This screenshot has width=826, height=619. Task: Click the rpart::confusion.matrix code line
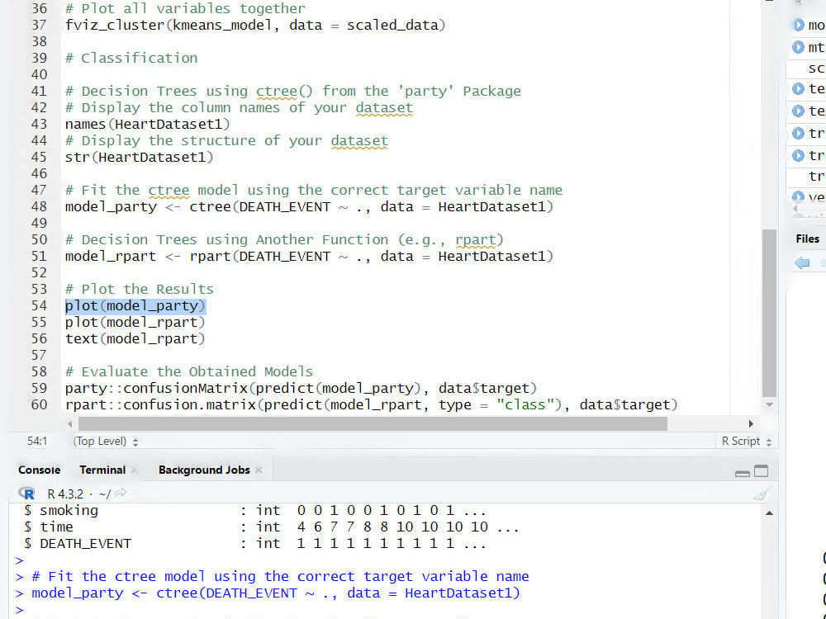pyautogui.click(x=372, y=404)
